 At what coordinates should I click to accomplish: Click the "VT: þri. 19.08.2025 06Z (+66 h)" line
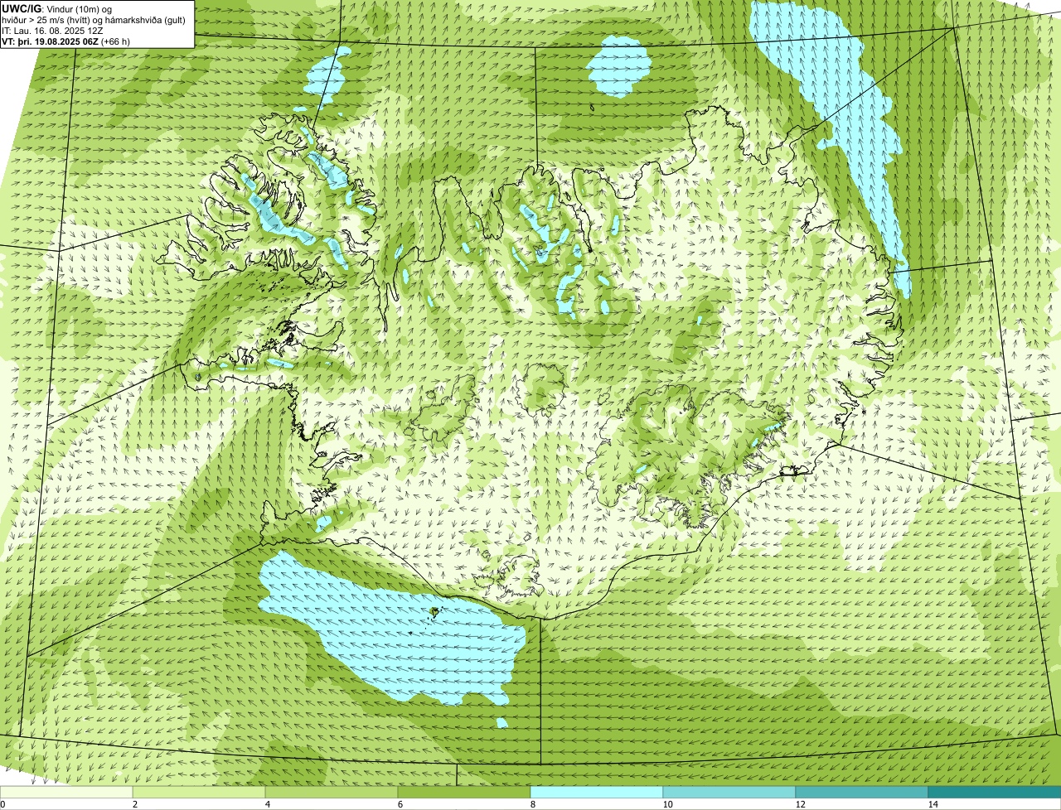65,41
